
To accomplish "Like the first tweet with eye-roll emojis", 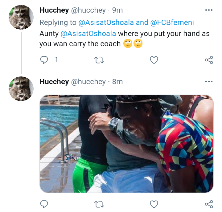I will 154,60.
